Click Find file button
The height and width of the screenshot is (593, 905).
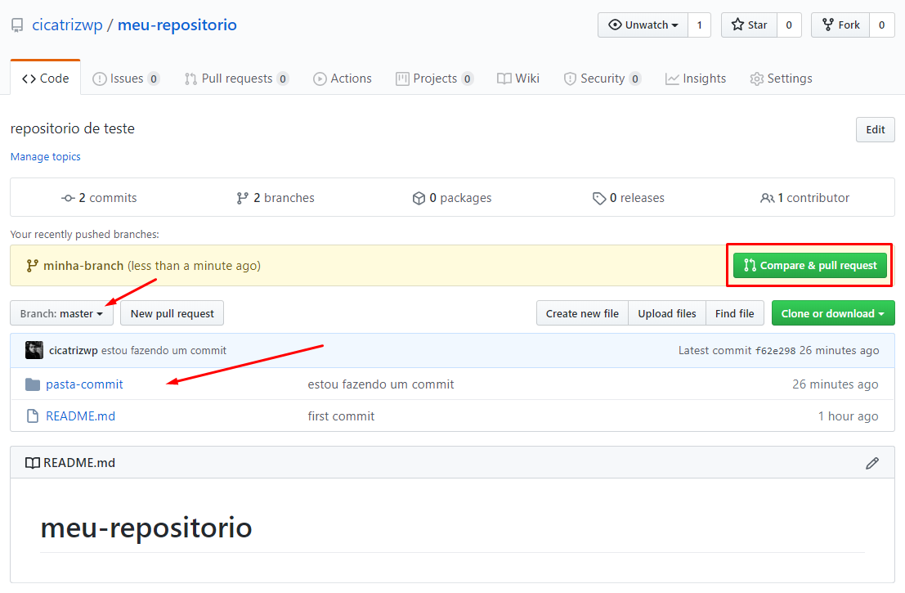tap(734, 313)
